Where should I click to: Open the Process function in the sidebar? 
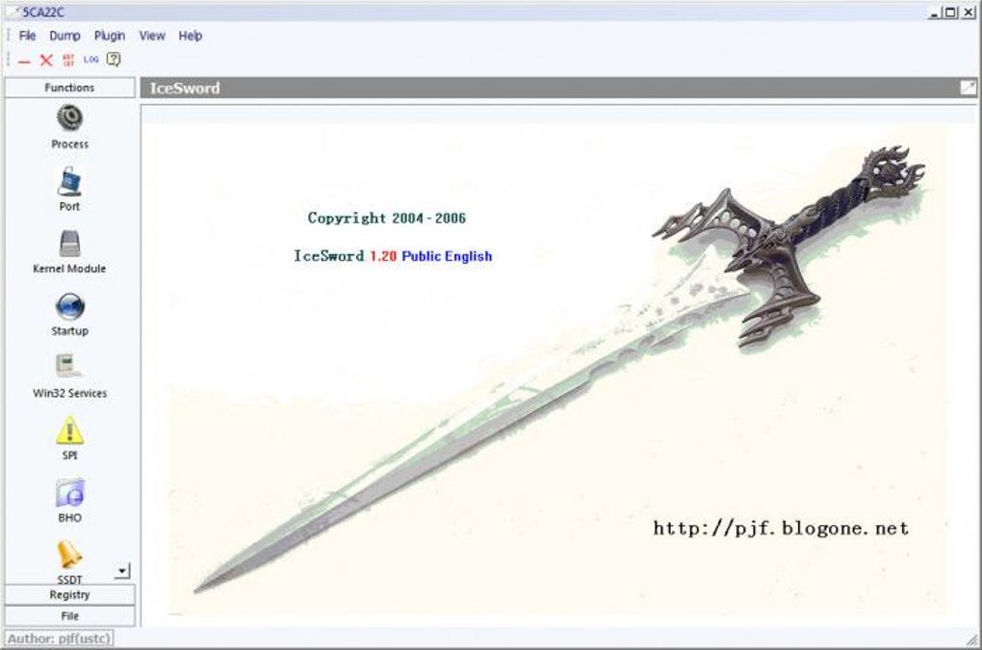[x=69, y=127]
